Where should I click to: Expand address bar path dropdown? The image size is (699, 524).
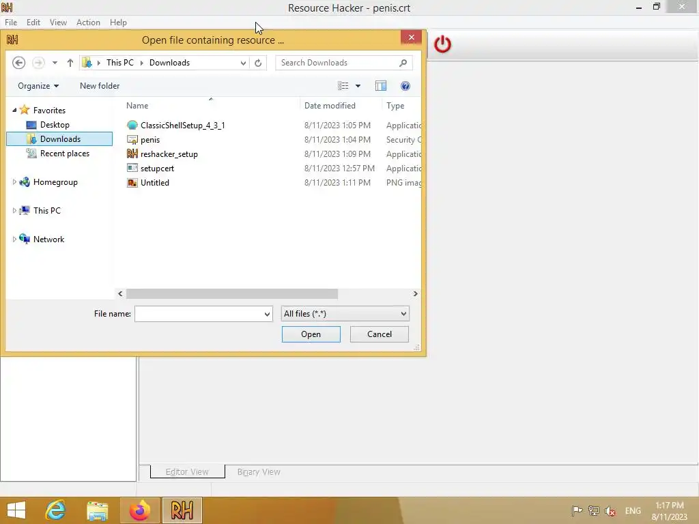(x=243, y=63)
